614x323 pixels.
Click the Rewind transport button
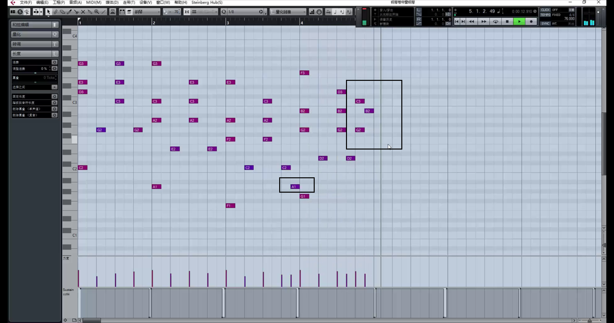click(472, 22)
